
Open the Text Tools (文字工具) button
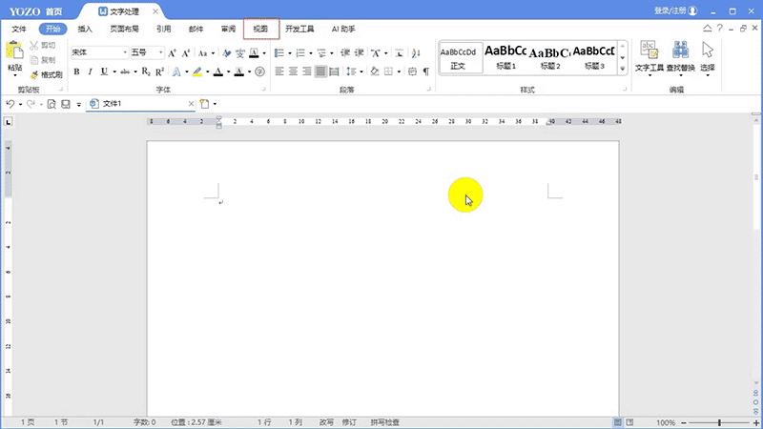(650, 57)
